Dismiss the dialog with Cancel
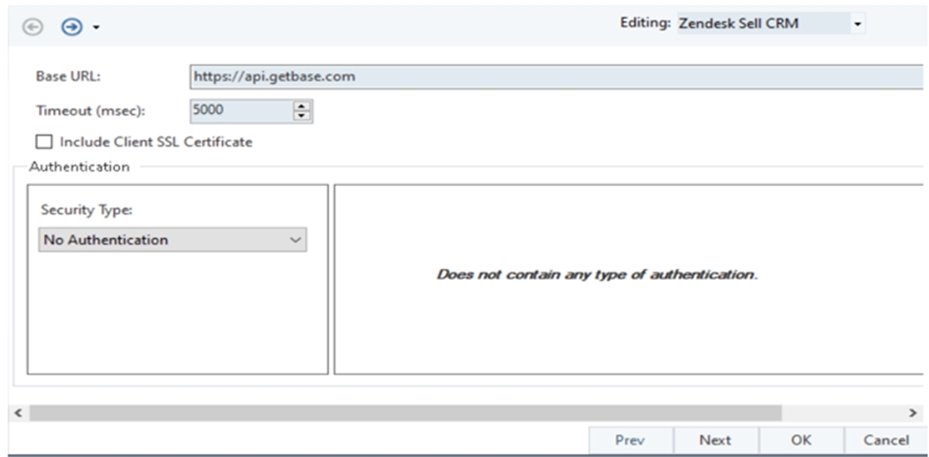929x457 pixels. tap(886, 441)
